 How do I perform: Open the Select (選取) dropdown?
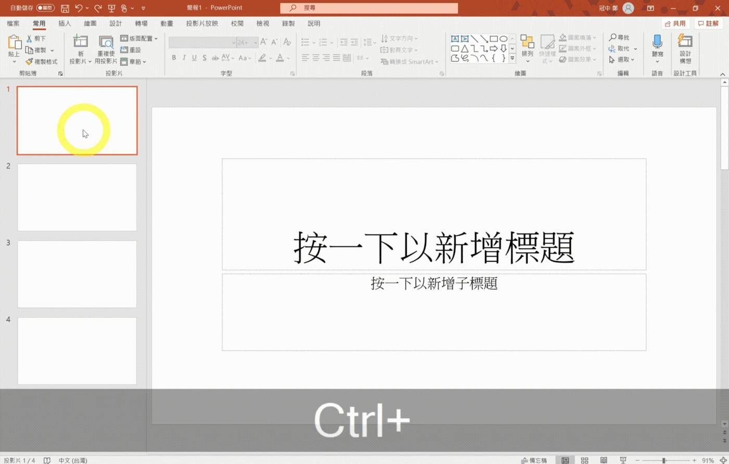click(621, 60)
